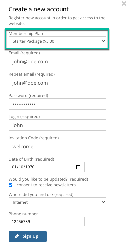
Task: Focus the Email field containing john@doe.com
Action: 58,61
